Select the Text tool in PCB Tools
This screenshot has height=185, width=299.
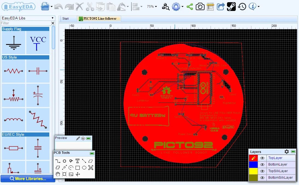77,161
